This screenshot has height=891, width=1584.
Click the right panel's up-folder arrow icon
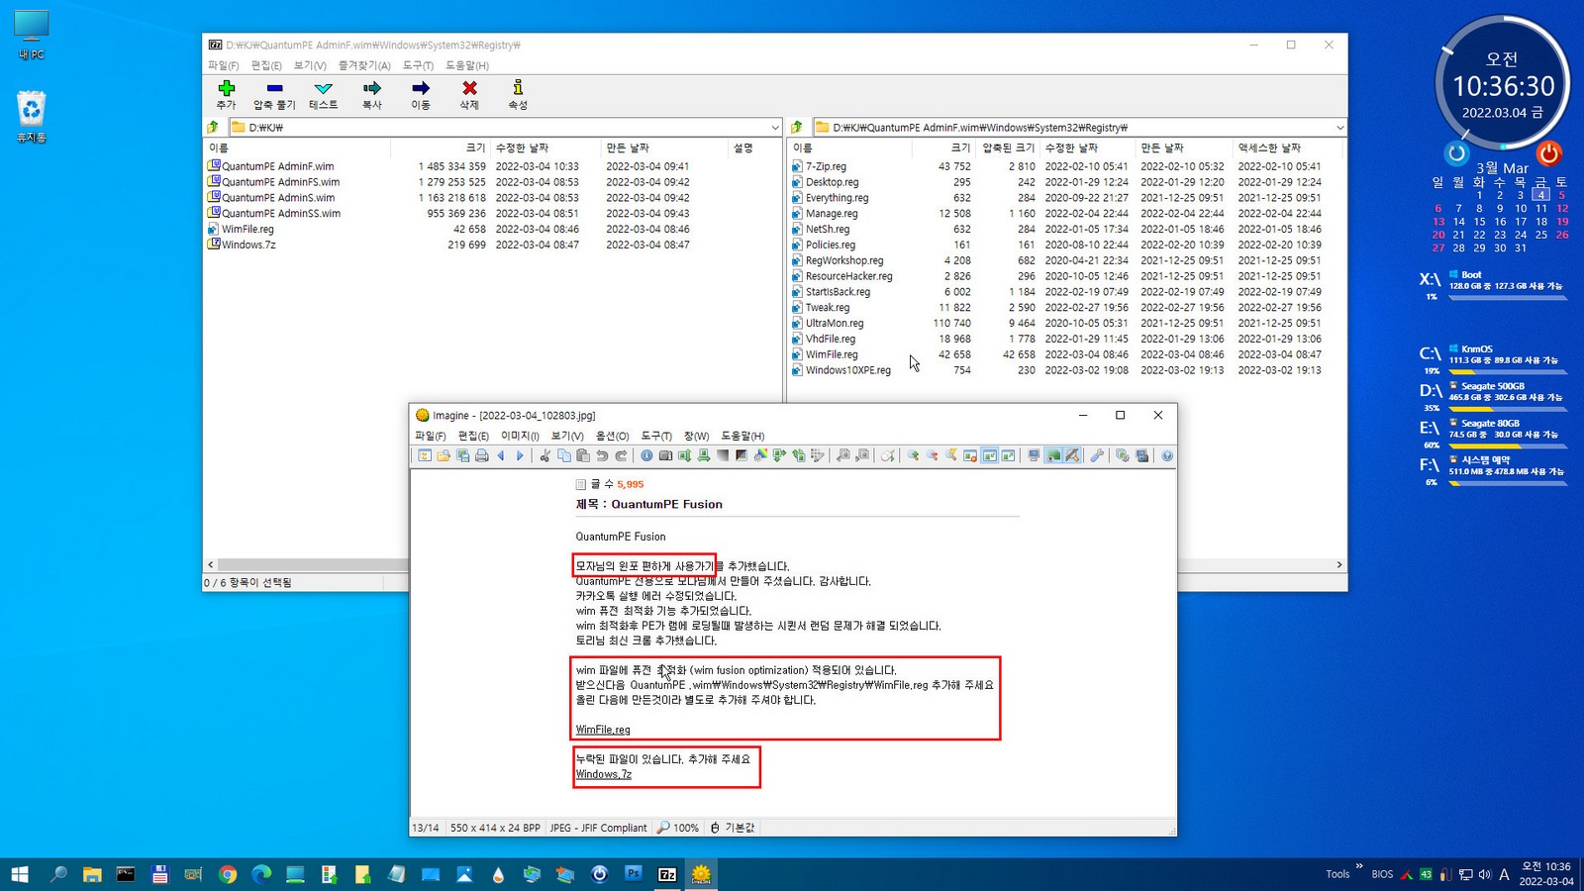(797, 127)
